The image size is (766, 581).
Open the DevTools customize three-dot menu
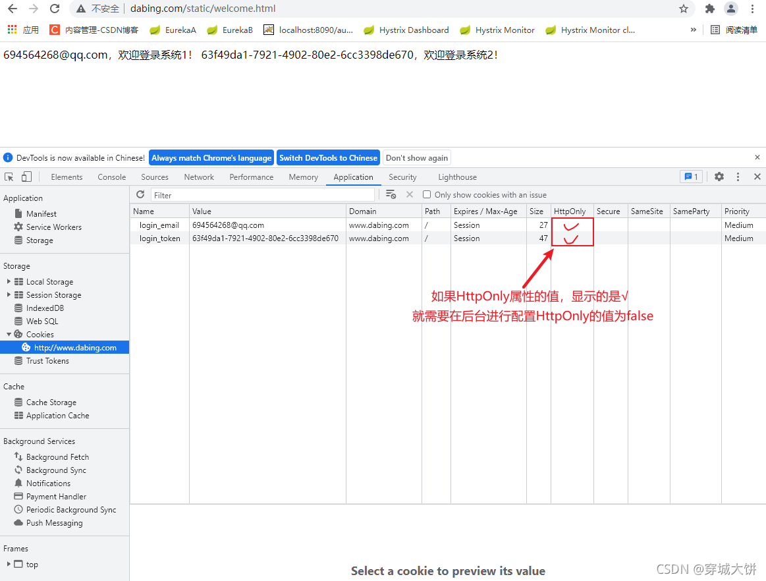point(738,177)
